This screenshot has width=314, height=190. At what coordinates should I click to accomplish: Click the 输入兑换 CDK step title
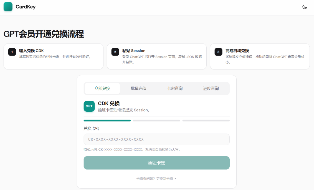point(31,51)
